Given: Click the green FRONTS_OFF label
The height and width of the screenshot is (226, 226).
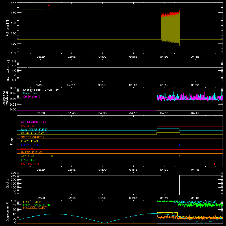Looking at the screenshot, I should pos(30,160).
